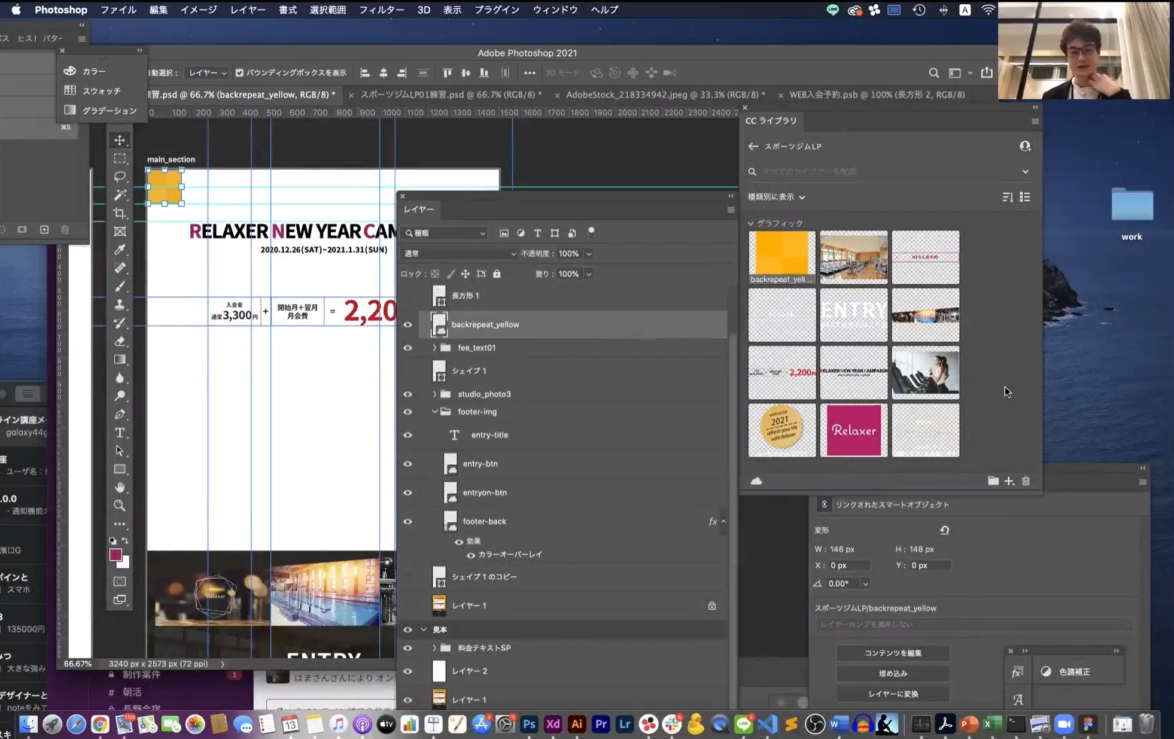Open auto-select layer dropdown
The height and width of the screenshot is (739, 1174).
pyautogui.click(x=207, y=73)
